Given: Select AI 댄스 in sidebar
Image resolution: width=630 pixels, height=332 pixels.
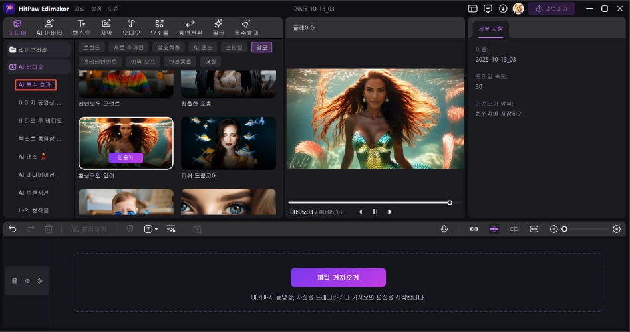Looking at the screenshot, I should click(33, 157).
